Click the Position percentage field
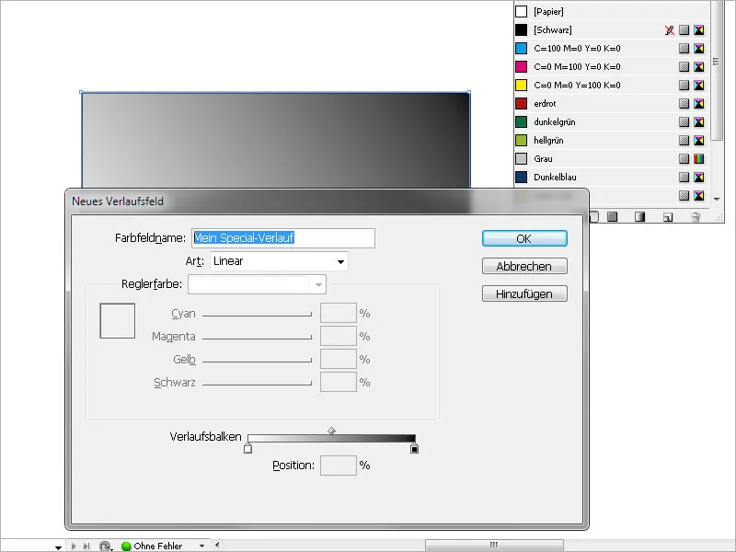 pos(339,466)
